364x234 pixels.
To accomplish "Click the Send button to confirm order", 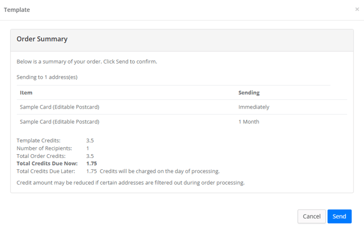I will point(340,217).
